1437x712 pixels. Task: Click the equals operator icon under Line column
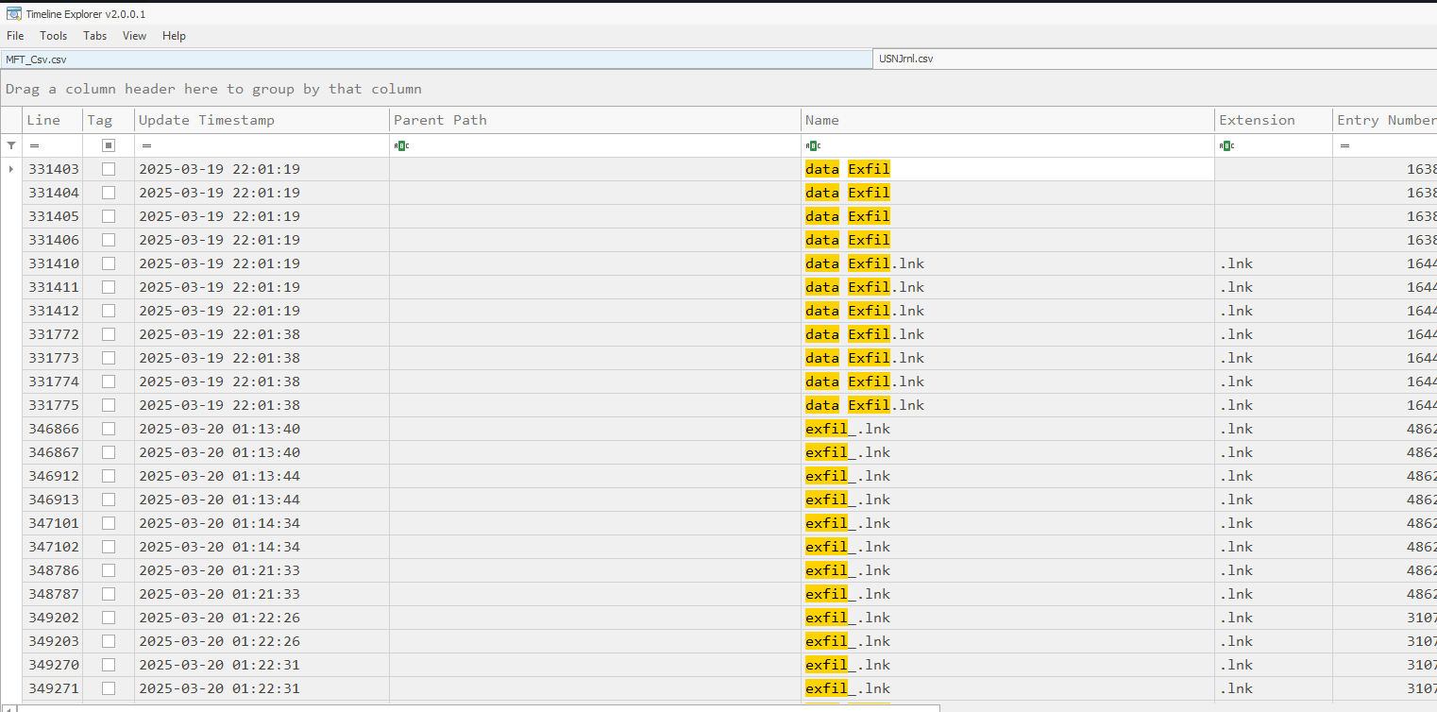coord(34,145)
